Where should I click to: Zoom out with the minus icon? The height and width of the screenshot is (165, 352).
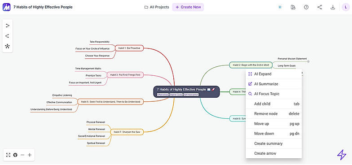(x=22, y=155)
